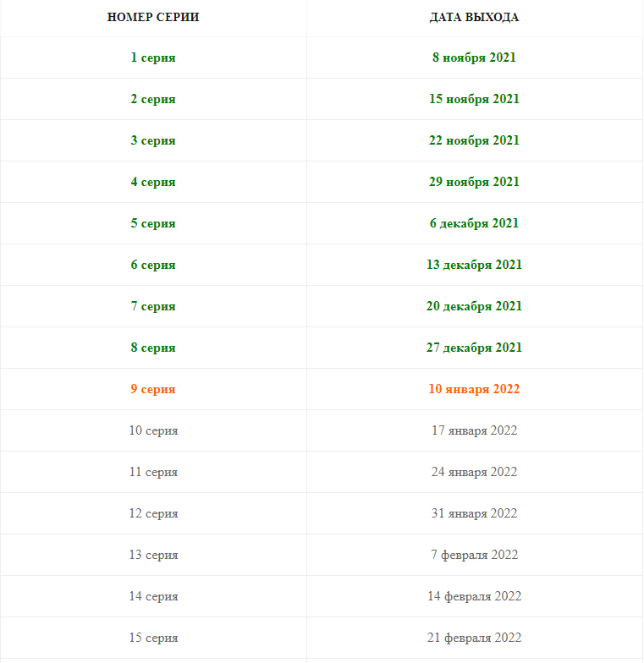Click the date "29 ноября 2021"
644x663 pixels.
point(474,182)
